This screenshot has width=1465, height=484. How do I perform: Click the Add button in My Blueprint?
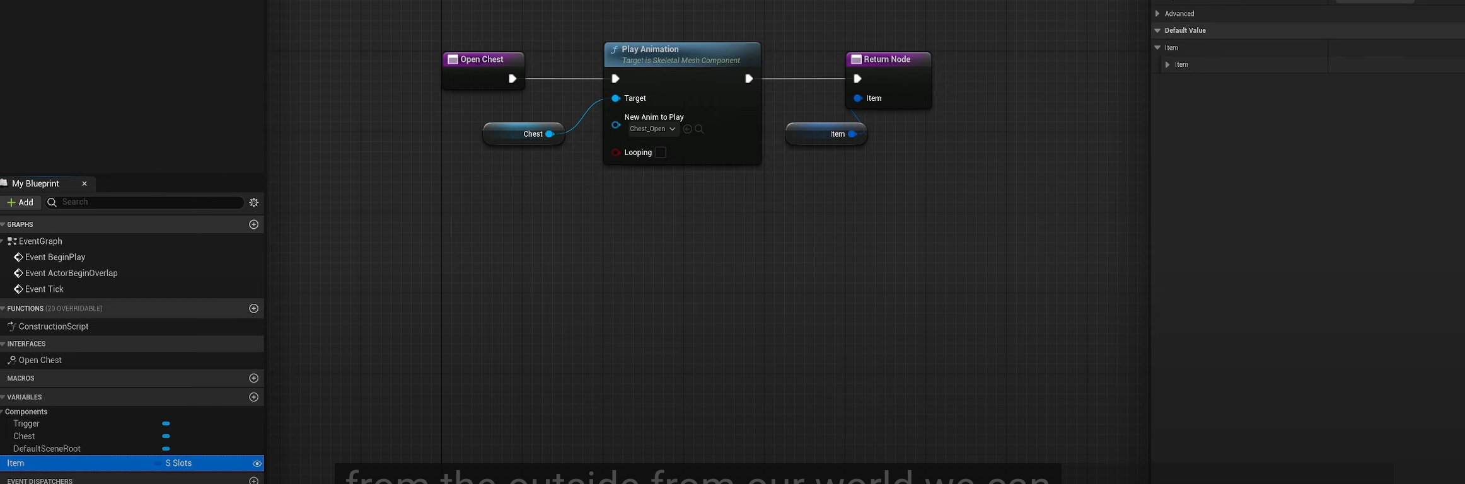pos(20,202)
